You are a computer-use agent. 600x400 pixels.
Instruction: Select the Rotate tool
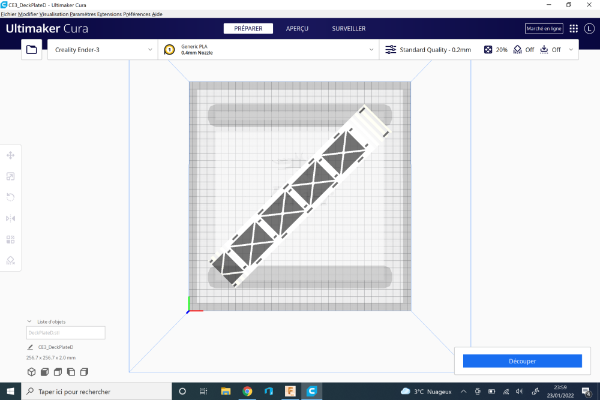point(10,197)
